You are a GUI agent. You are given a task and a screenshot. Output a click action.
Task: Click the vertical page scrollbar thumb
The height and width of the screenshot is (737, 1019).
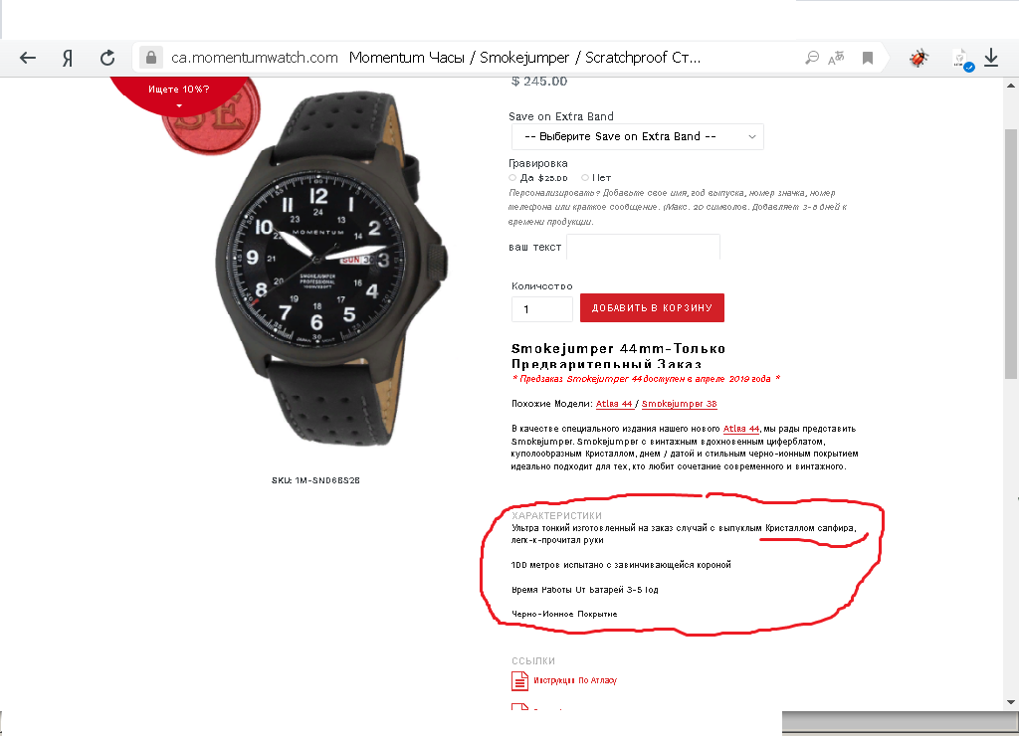[1011, 254]
